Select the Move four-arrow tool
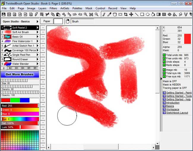The image size is (193, 151). pos(131,15)
